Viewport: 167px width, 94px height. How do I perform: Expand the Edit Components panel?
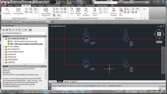[x=54, y=18]
